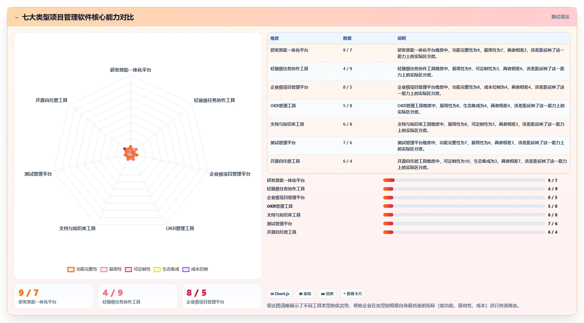Click the icon beside the dashboard title
Viewport: 584px width, 323px height.
coord(16,17)
